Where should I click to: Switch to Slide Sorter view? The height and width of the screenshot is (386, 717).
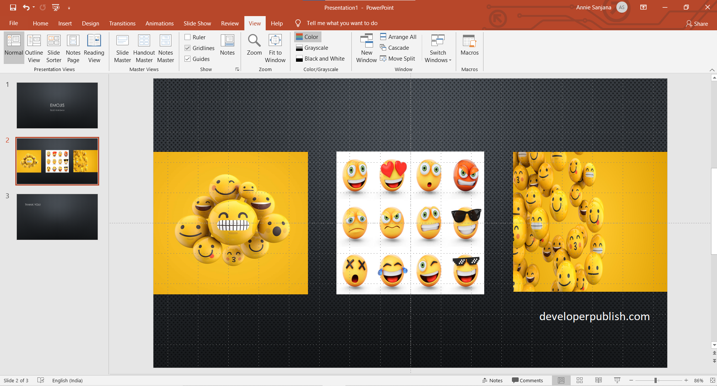click(x=54, y=48)
